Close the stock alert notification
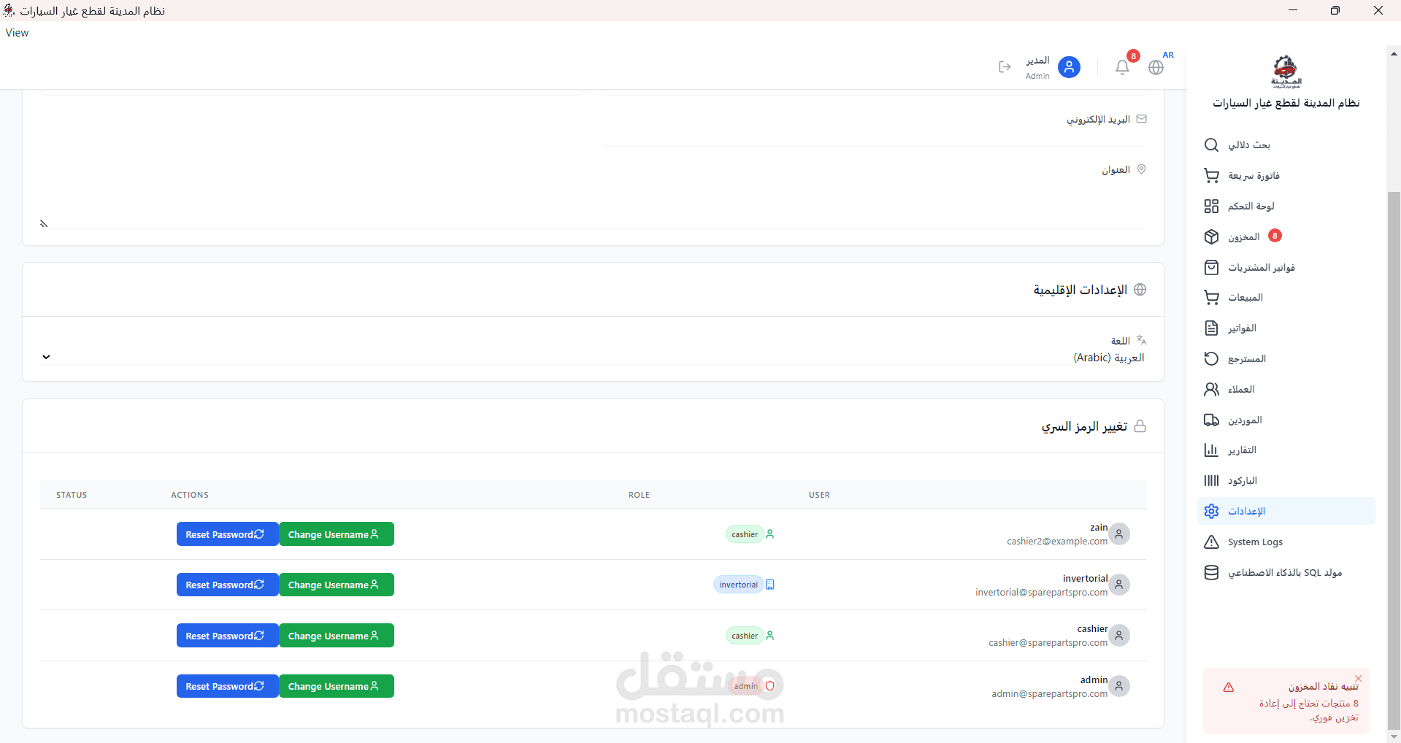This screenshot has width=1401, height=743. (1359, 678)
